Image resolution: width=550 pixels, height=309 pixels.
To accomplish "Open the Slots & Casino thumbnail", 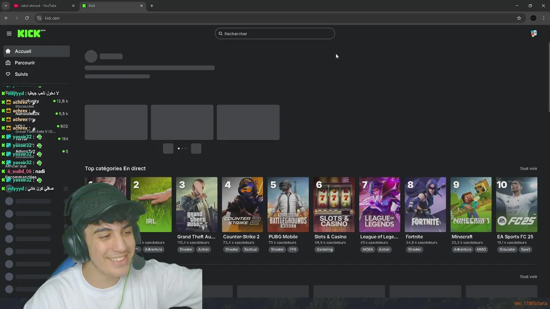I will (334, 204).
